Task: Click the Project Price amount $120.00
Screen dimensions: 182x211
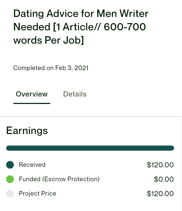Action: 160,194
